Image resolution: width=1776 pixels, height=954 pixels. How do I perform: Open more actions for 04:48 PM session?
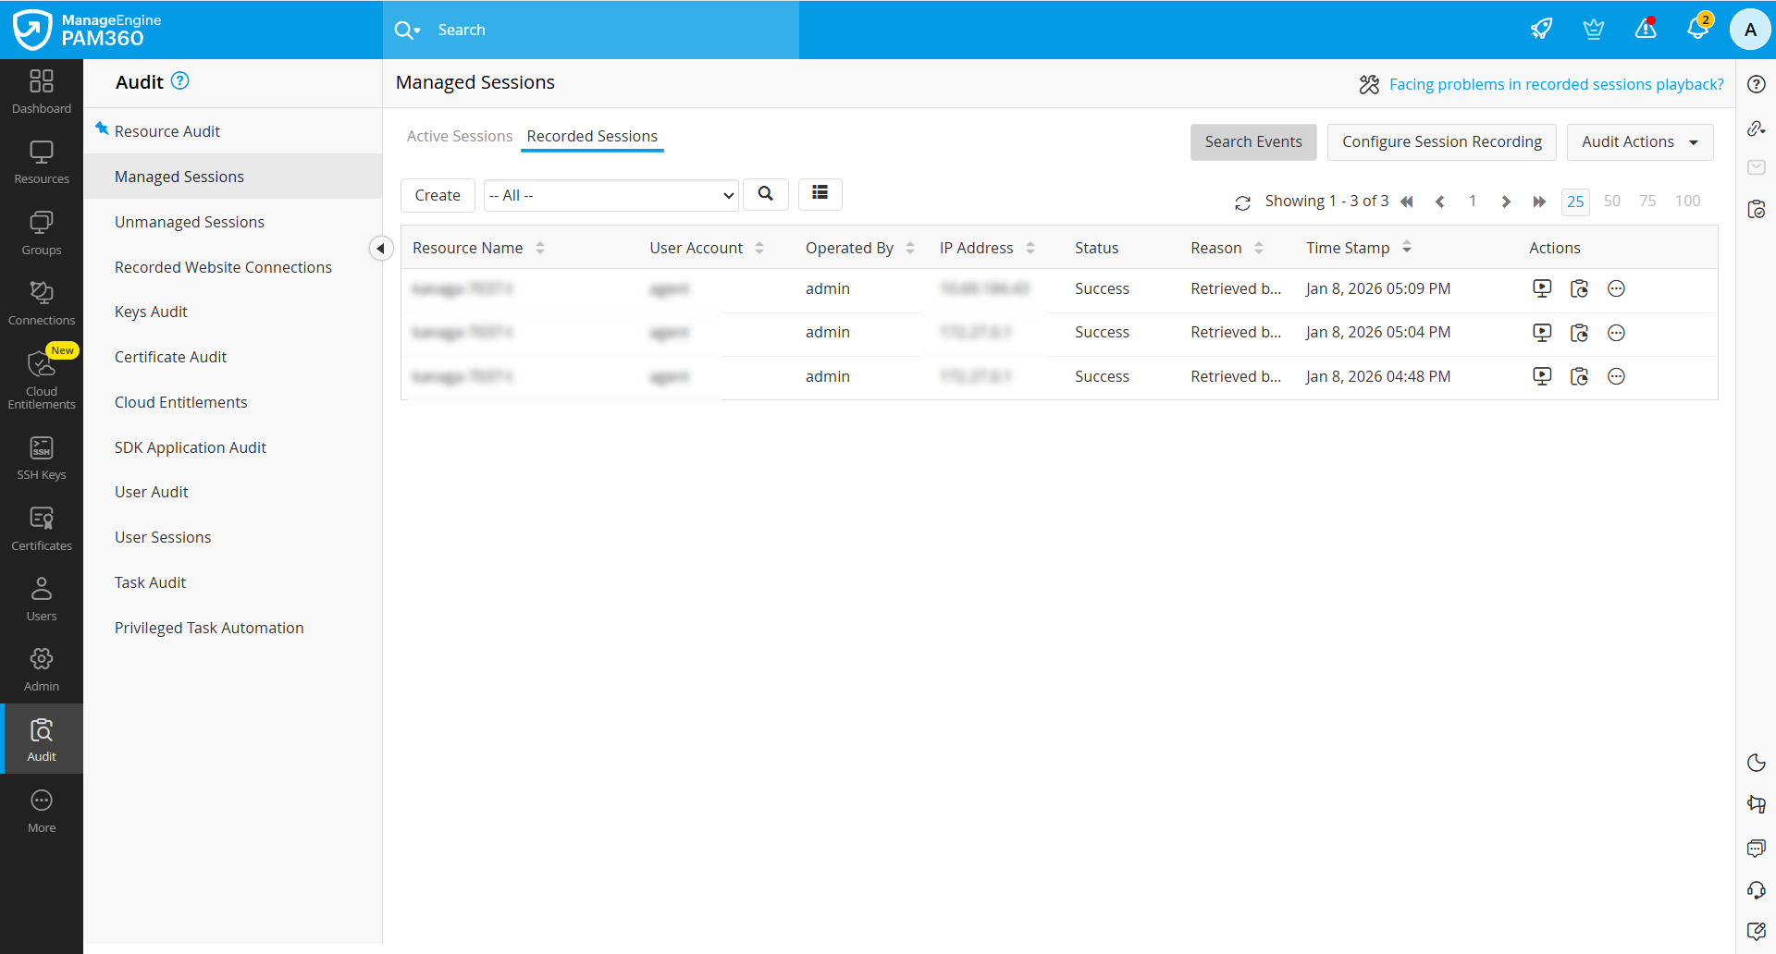(x=1616, y=376)
